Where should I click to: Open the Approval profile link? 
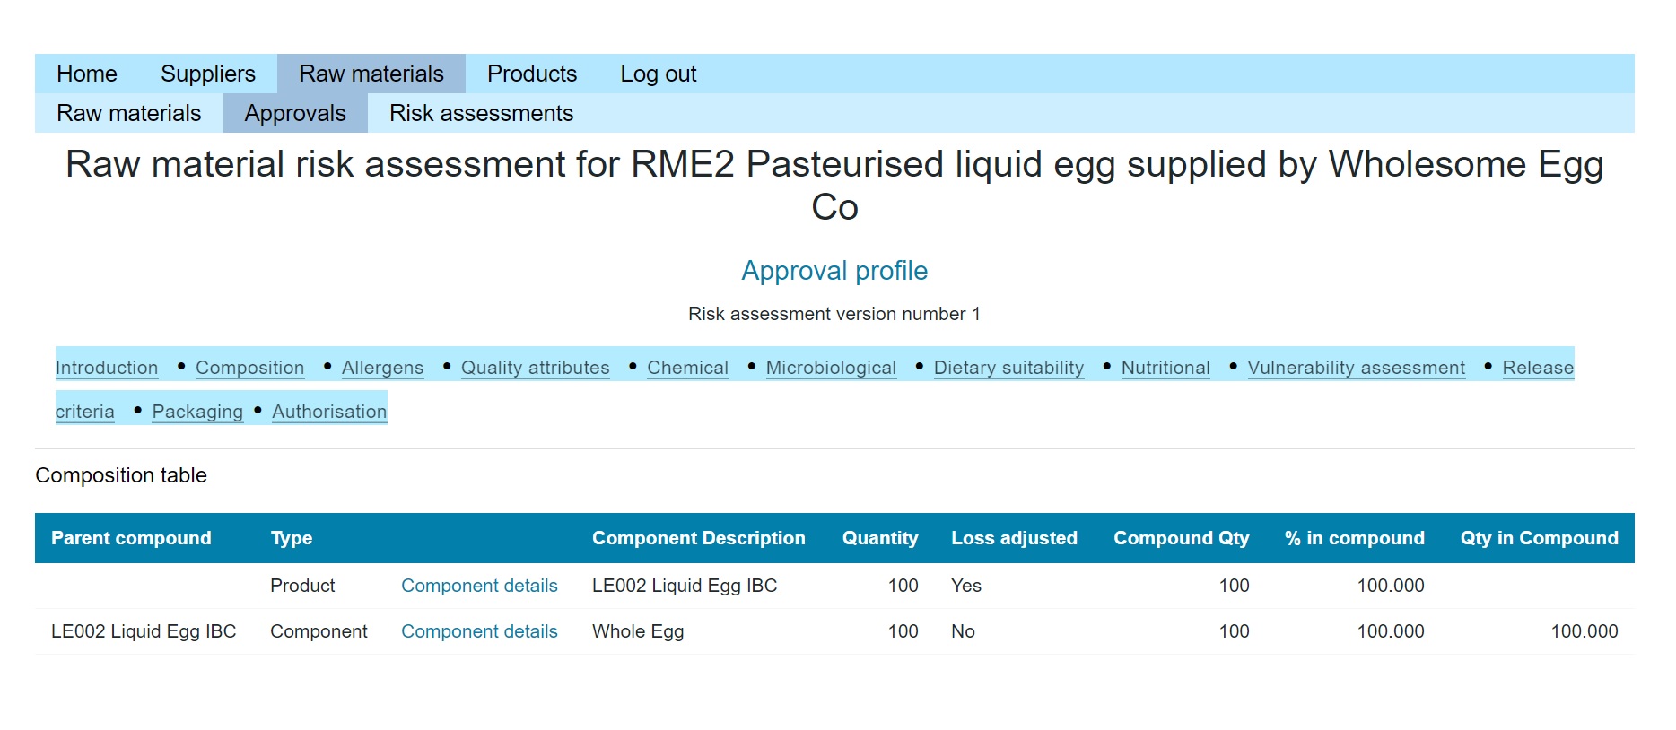point(834,271)
